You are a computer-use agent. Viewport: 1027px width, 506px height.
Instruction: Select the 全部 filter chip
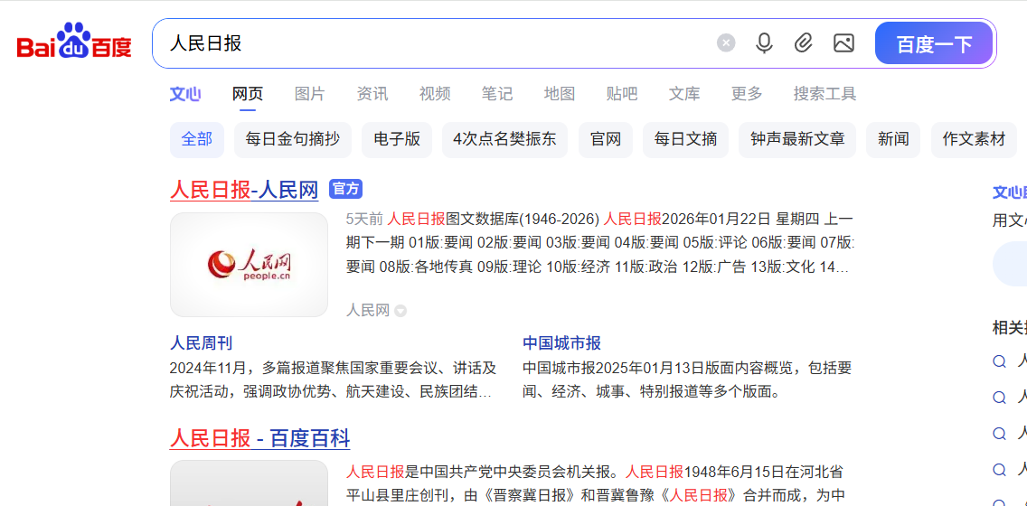[196, 139]
